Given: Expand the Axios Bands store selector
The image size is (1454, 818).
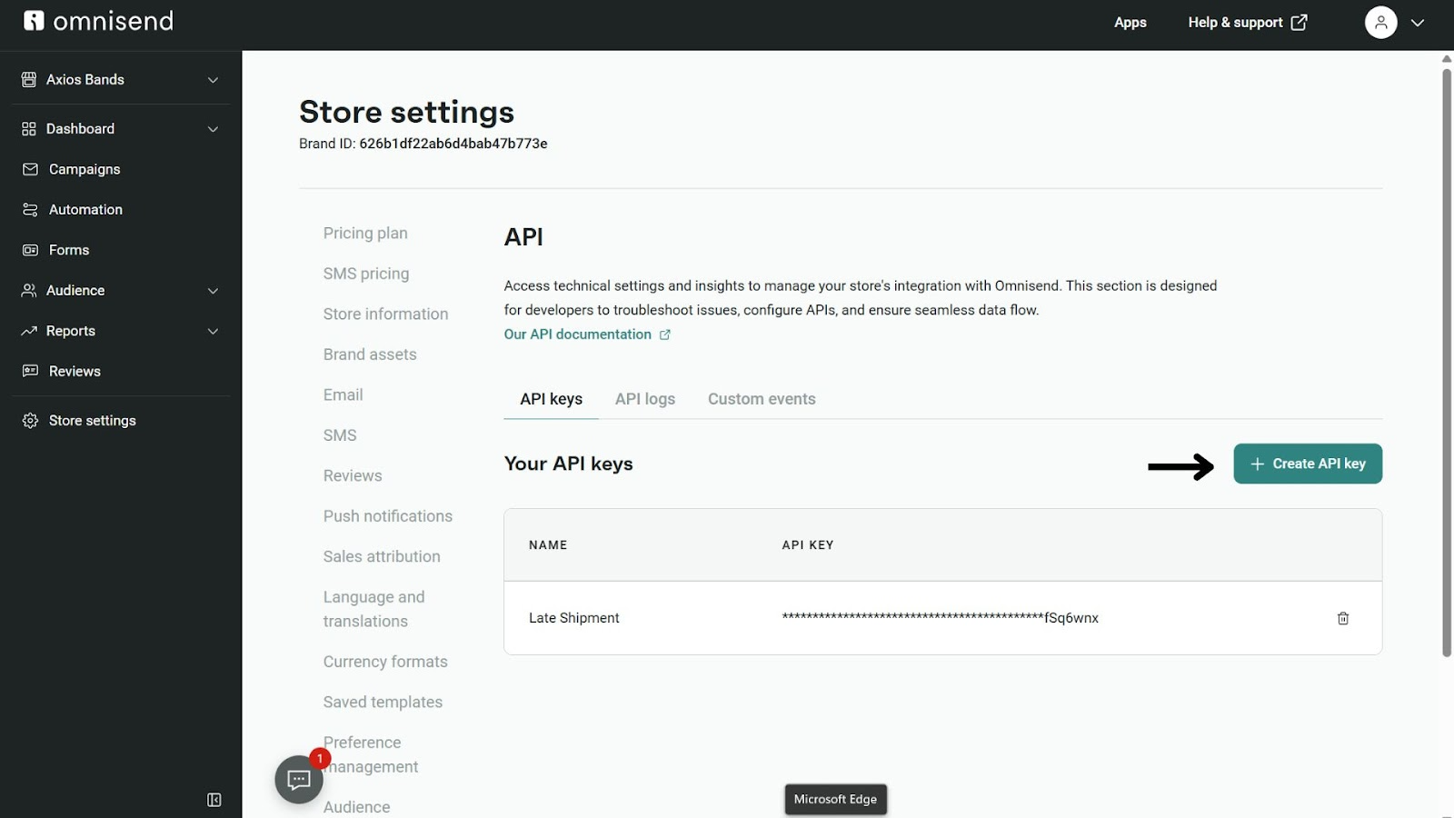Looking at the screenshot, I should (213, 80).
